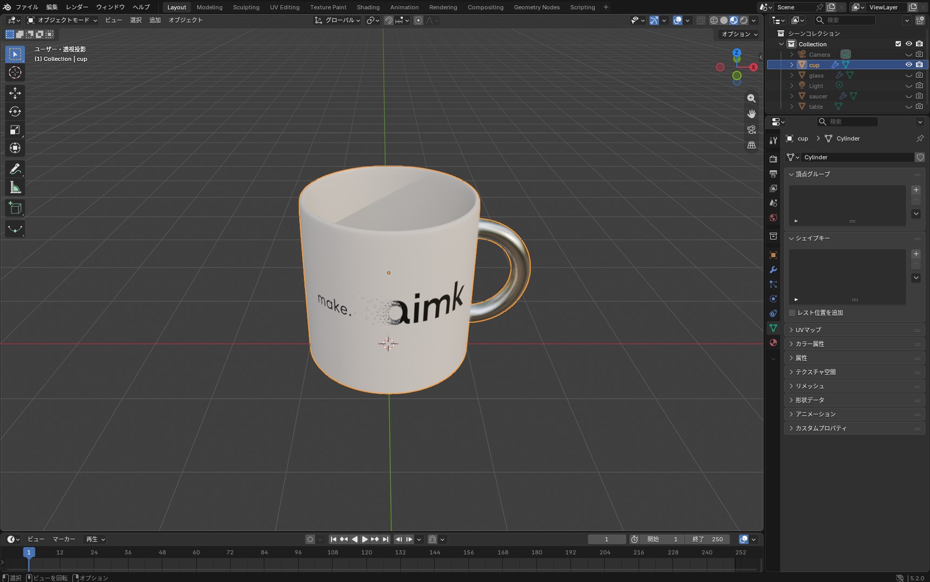Open the Modifiers wrench tab
Screen dimensions: 930x582
(x=773, y=269)
